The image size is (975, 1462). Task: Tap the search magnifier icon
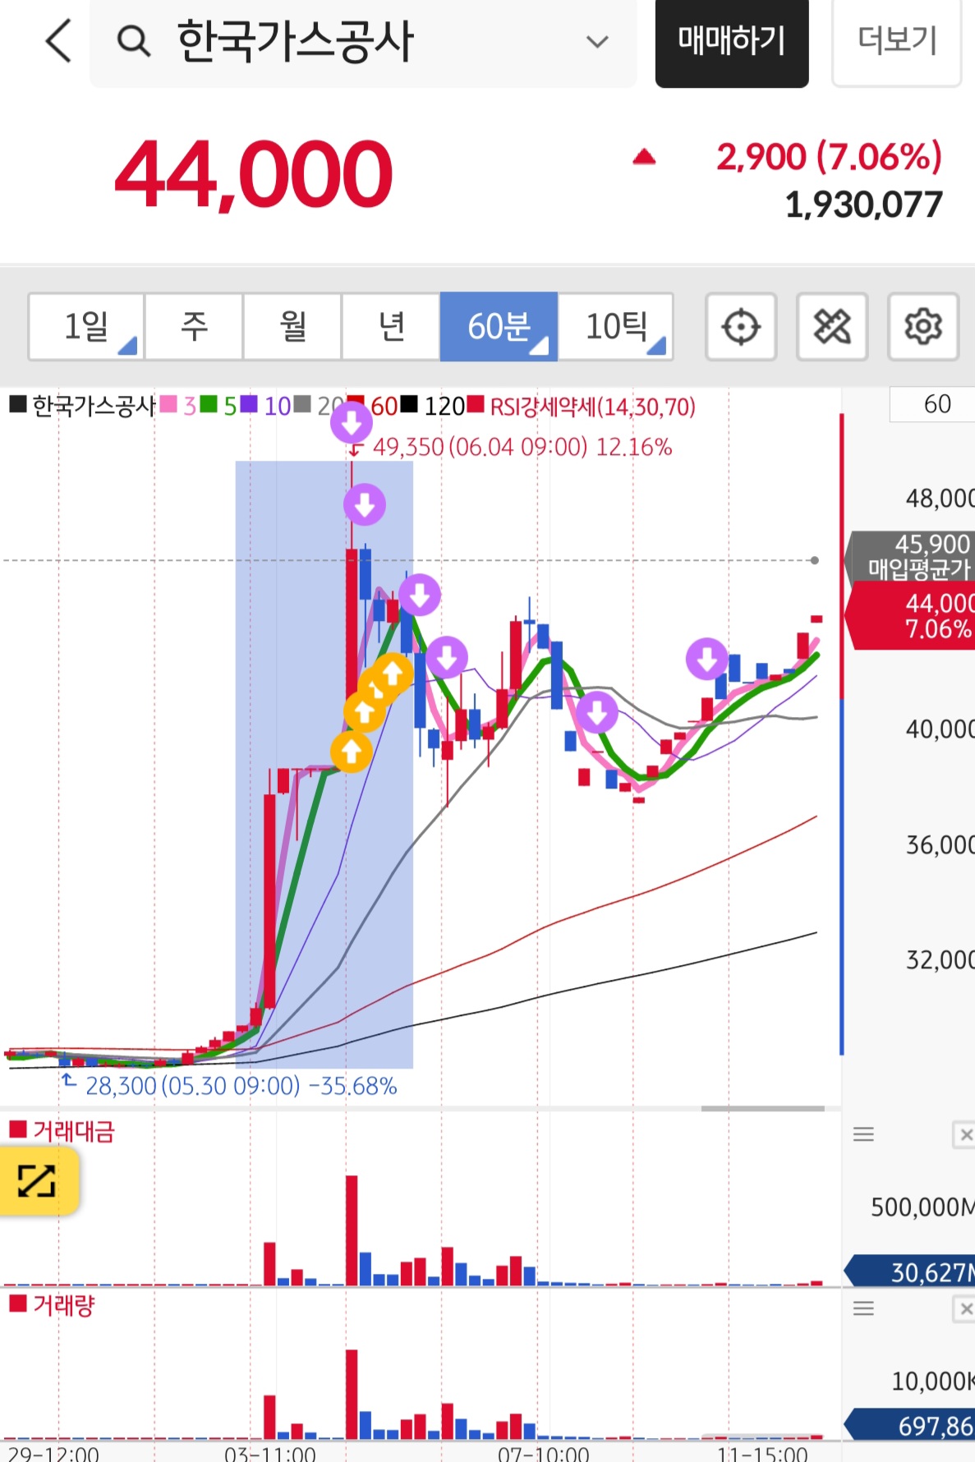click(x=133, y=41)
